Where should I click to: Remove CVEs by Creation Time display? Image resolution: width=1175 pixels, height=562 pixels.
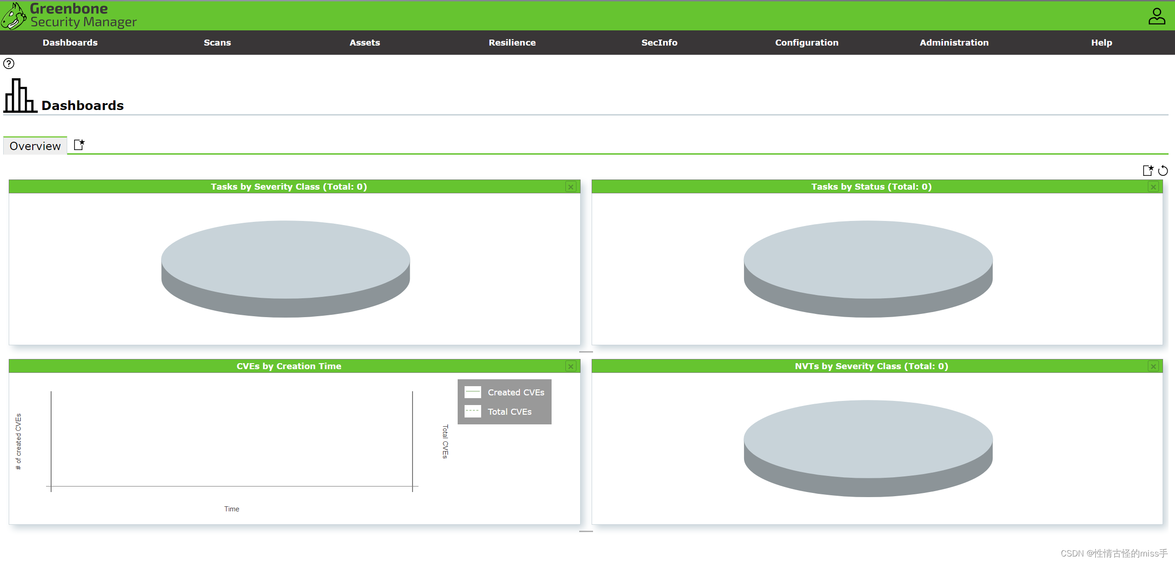coord(570,366)
